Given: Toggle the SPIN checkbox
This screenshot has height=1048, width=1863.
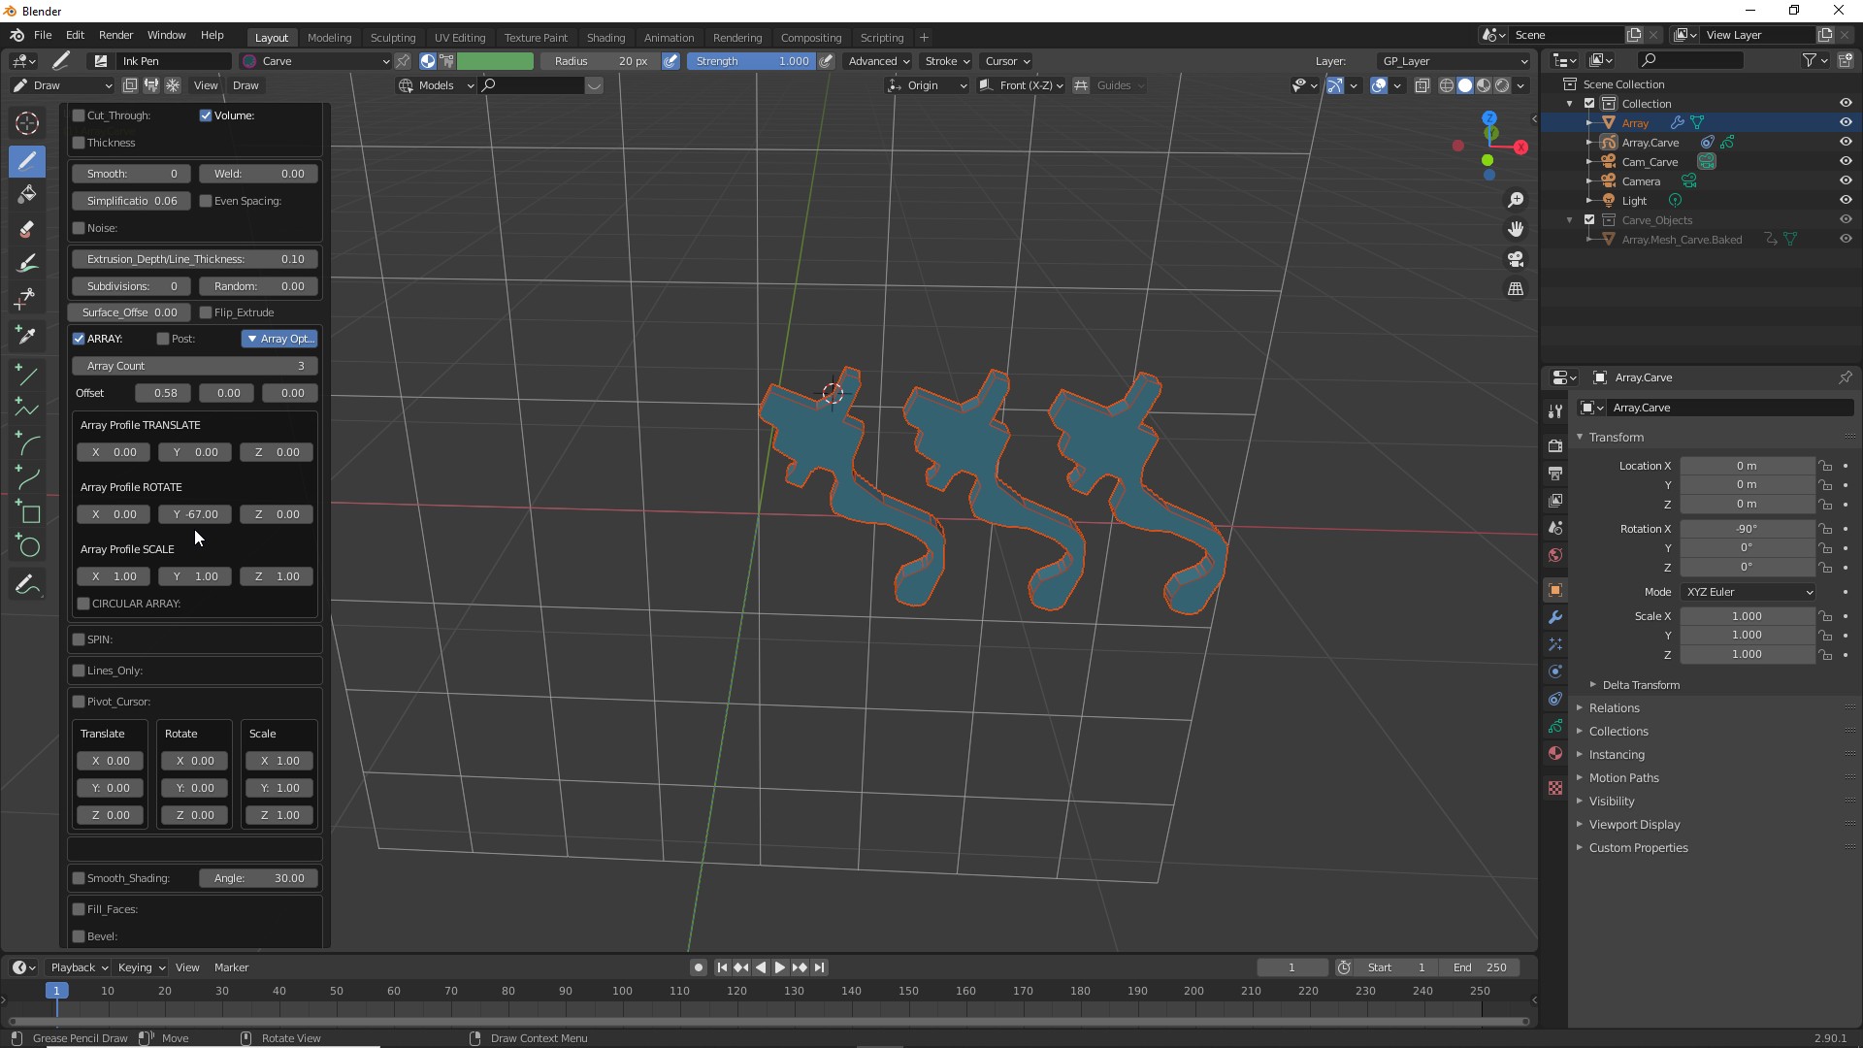Looking at the screenshot, I should (x=80, y=639).
